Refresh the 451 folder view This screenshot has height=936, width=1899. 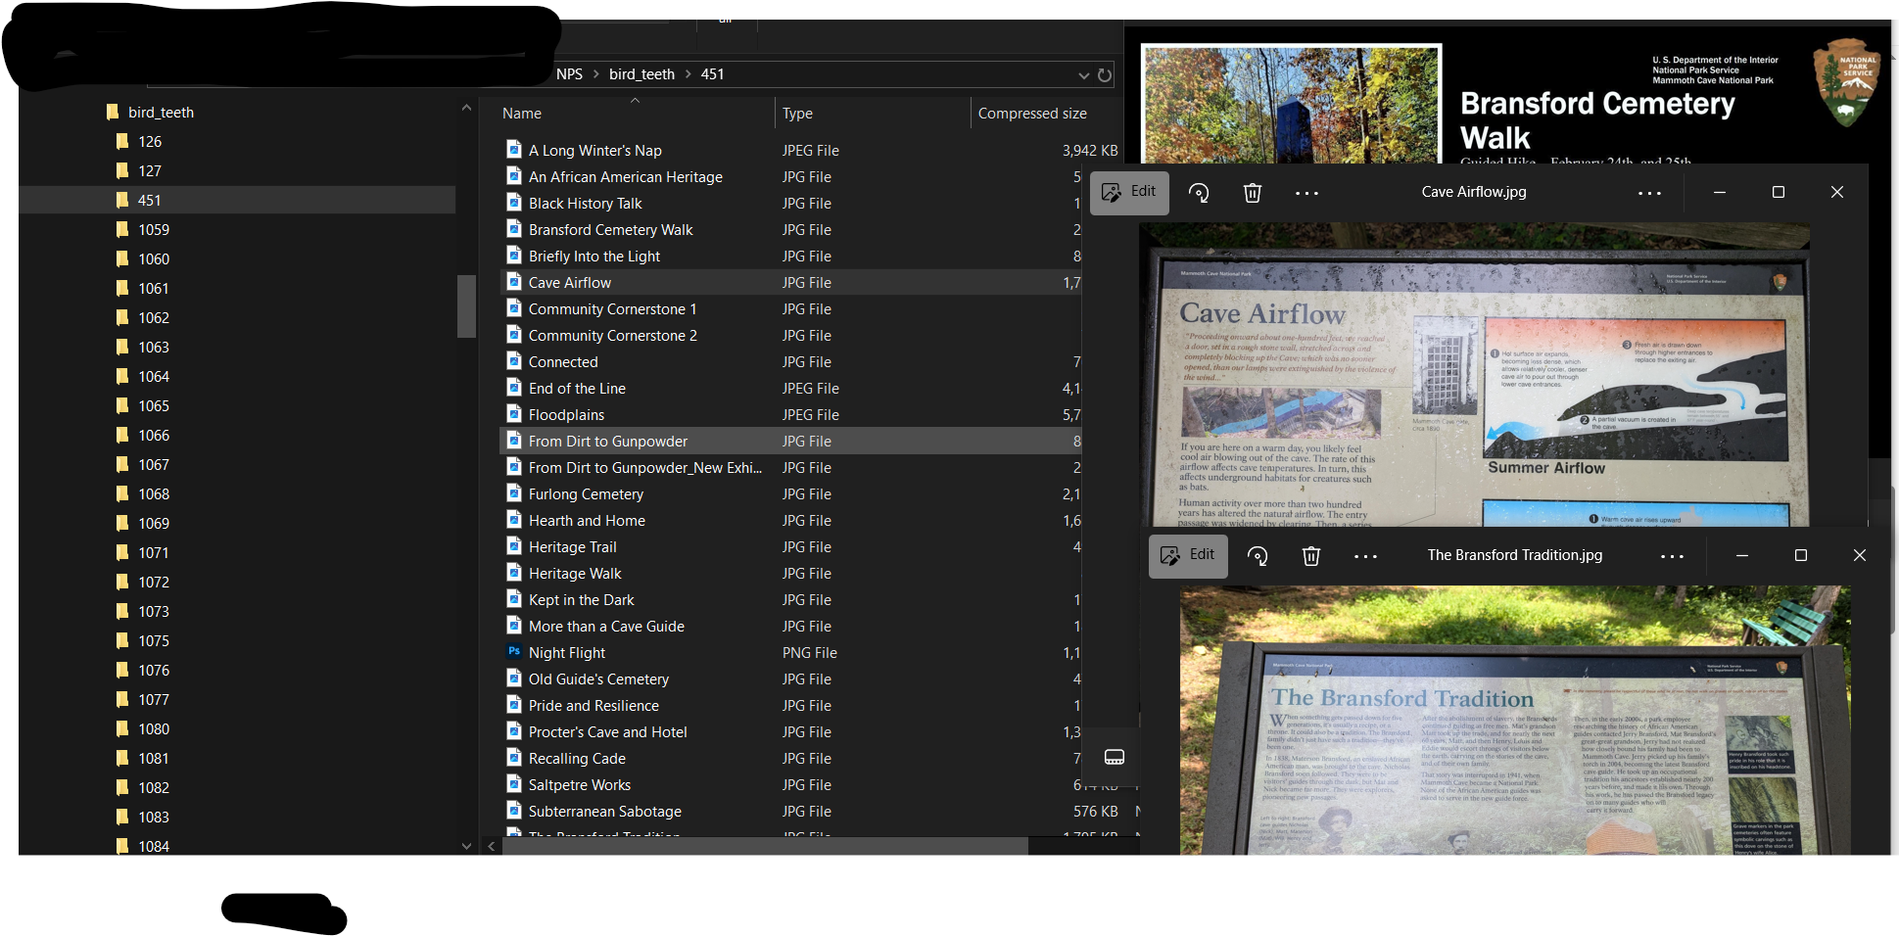pos(1105,74)
